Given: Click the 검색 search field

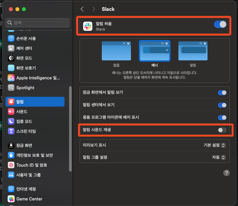Looking at the screenshot, I should pos(38,23).
